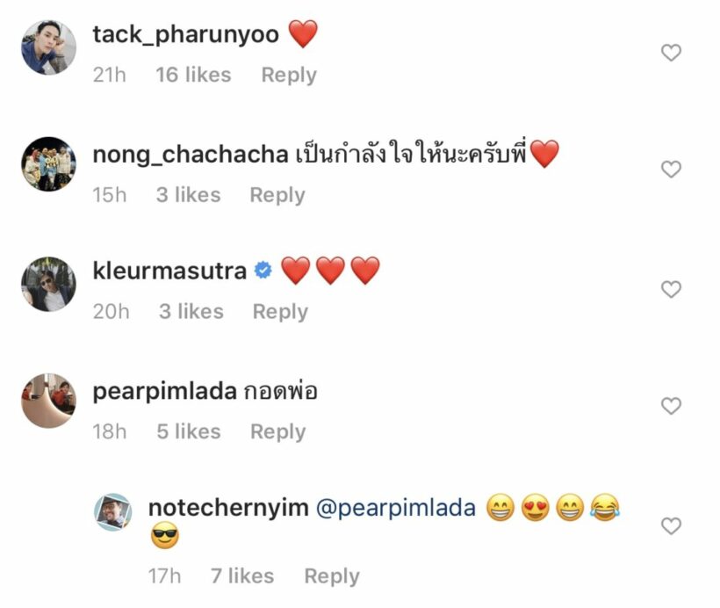The image size is (720, 608).
Task: Like nong_chachacha's comment with the heart
Action: (x=671, y=170)
